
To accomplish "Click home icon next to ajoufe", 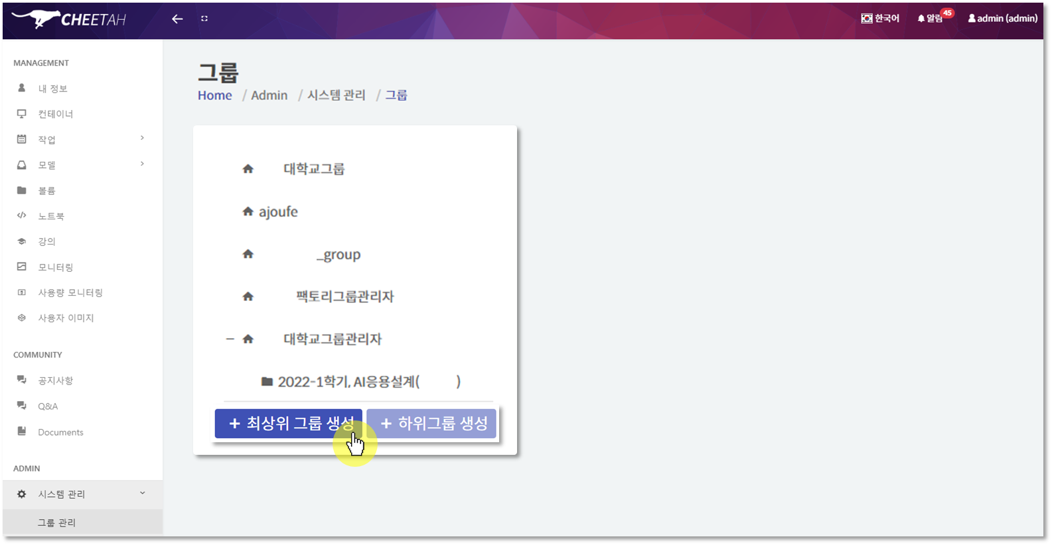I will [x=248, y=212].
